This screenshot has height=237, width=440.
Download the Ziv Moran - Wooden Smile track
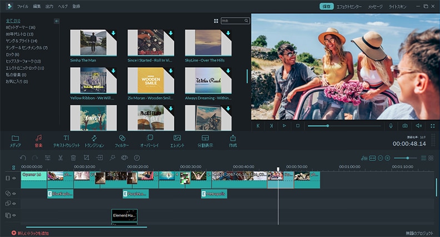(171, 71)
